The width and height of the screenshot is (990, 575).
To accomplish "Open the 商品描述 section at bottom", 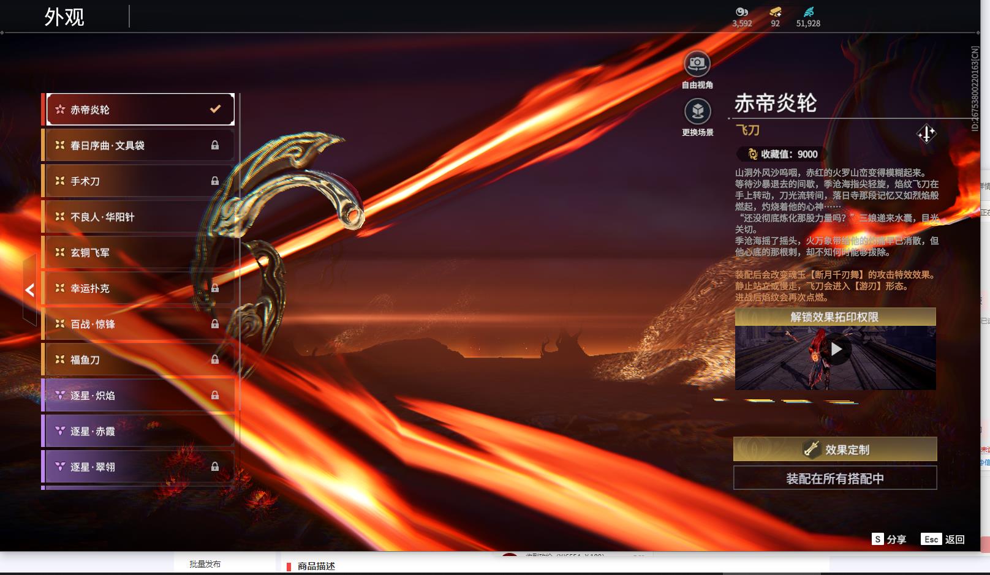I will click(316, 566).
